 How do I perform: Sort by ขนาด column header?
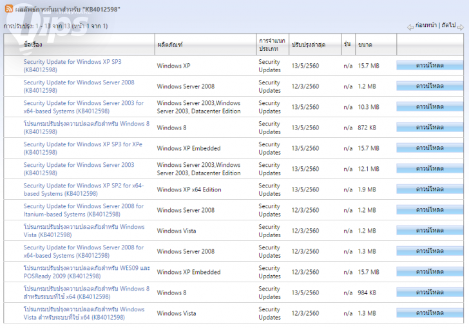365,45
